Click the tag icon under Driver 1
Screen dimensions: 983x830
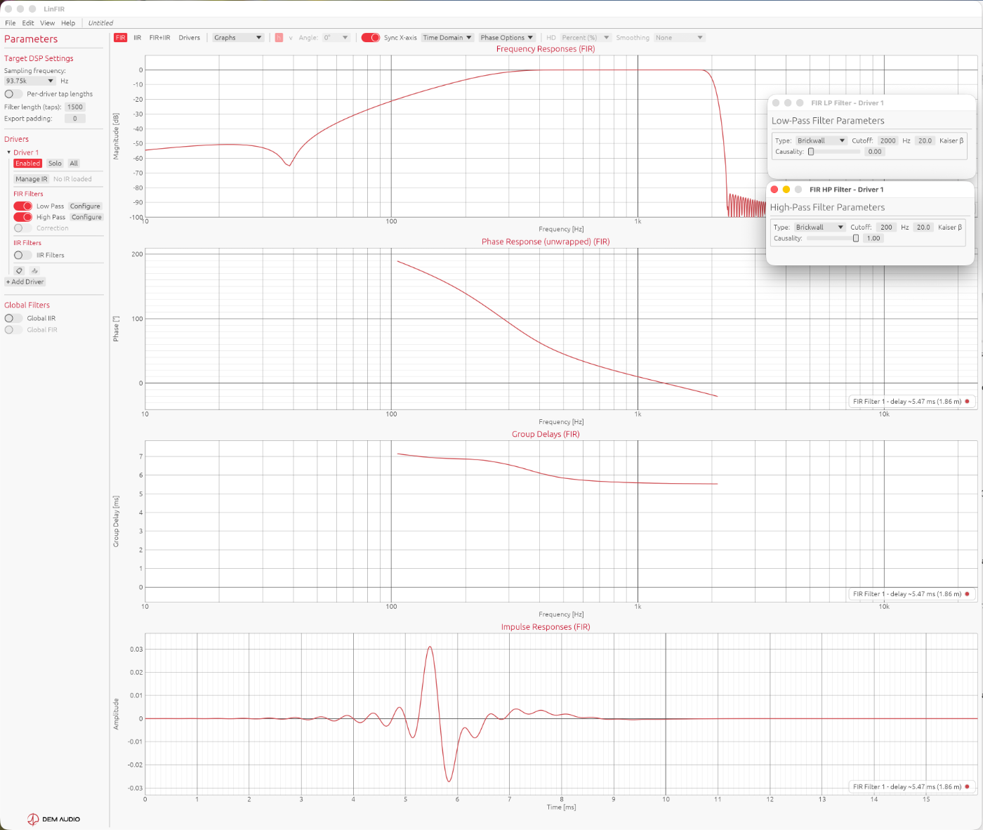[19, 270]
